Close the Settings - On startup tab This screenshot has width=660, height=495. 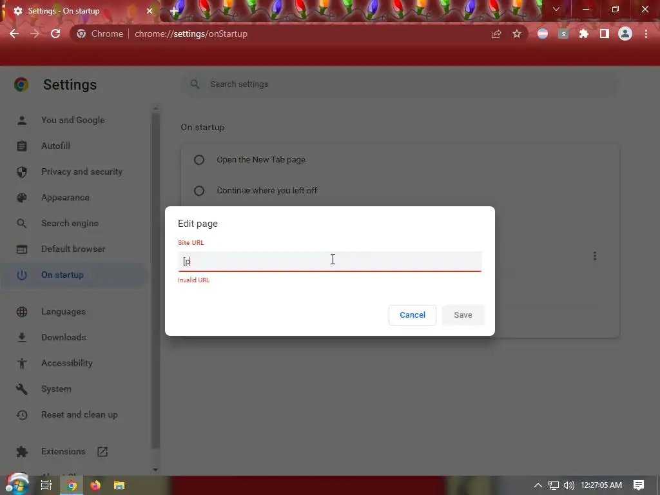point(150,11)
